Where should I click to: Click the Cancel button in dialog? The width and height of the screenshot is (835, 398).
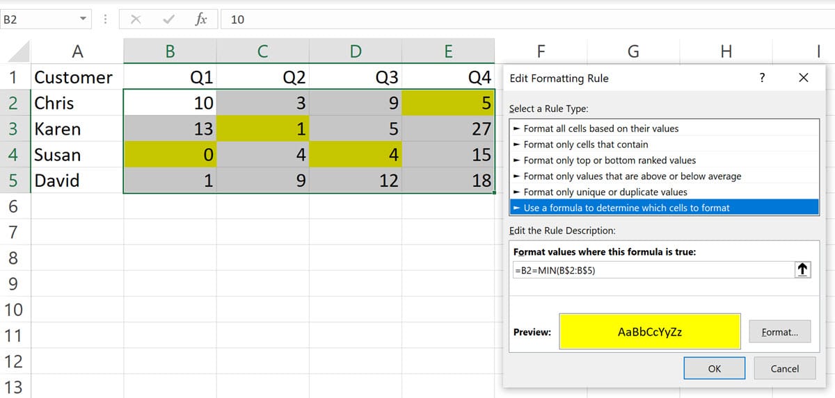[x=784, y=369]
